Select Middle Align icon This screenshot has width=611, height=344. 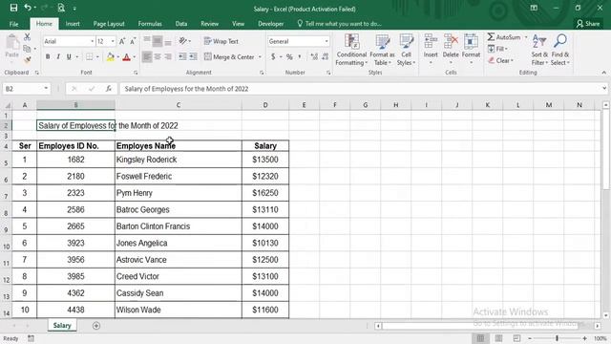click(x=158, y=41)
